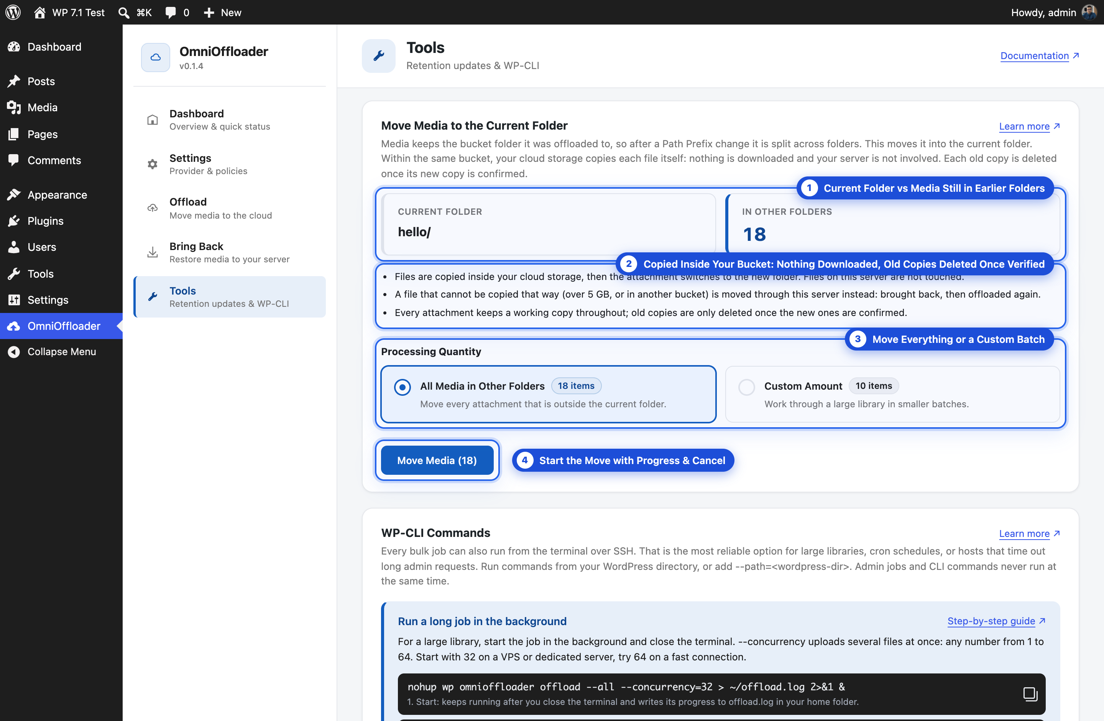The width and height of the screenshot is (1104, 721).
Task: Open OmniOffloader Settings Provider & policies
Action: point(230,164)
